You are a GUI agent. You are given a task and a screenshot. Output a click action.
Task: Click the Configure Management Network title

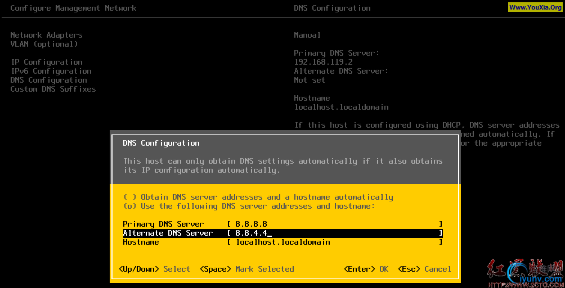tap(73, 8)
